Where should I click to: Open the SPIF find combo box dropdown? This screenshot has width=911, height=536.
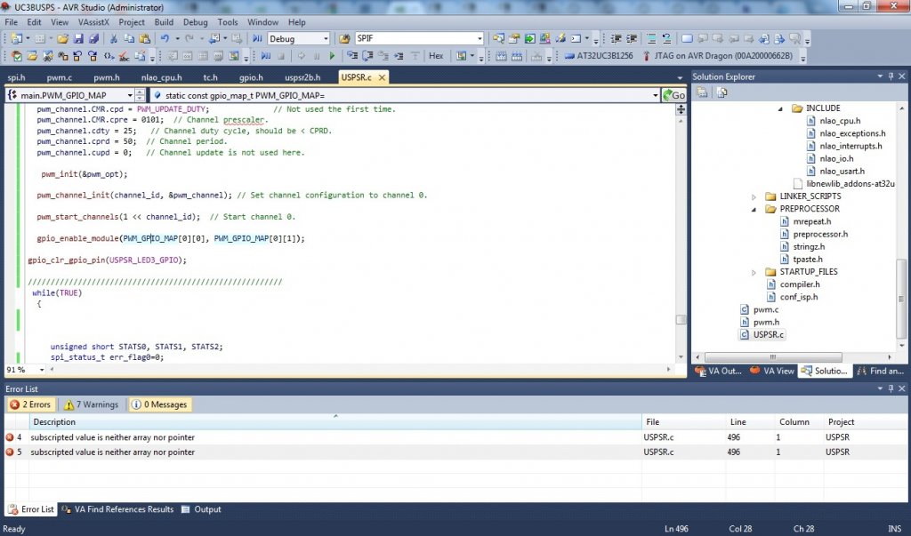(480, 39)
